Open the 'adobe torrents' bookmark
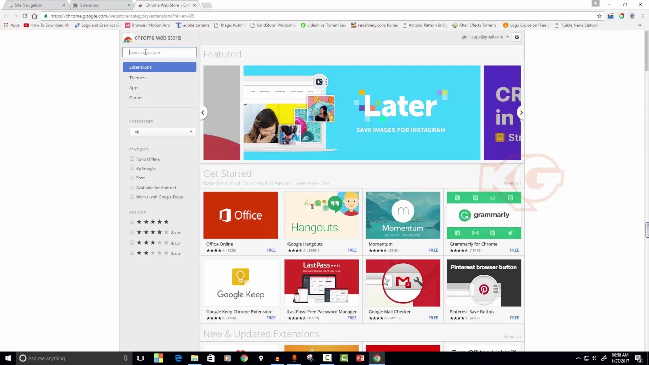This screenshot has width=649, height=365. tap(193, 25)
